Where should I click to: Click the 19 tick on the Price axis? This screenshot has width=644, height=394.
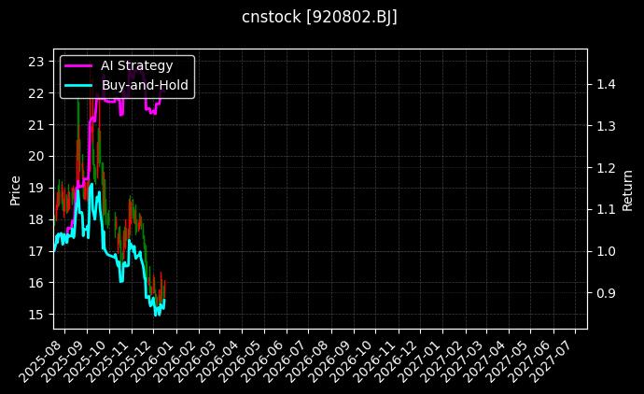click(x=36, y=188)
